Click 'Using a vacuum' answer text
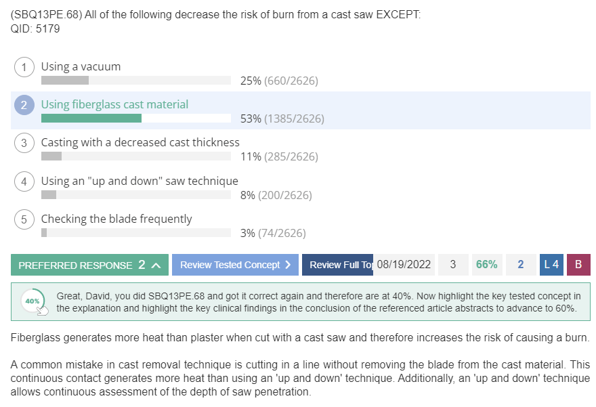Image resolution: width=596 pixels, height=407 pixels. pyautogui.click(x=81, y=66)
